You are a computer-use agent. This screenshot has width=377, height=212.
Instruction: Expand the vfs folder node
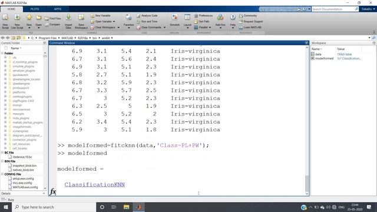pyautogui.click(x=5, y=58)
